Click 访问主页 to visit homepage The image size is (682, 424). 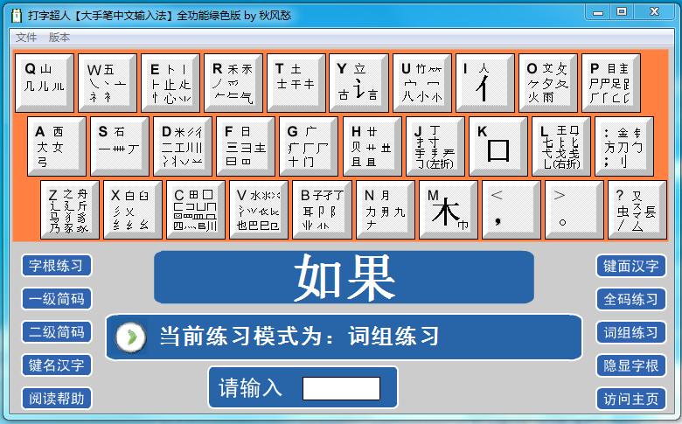pos(631,399)
